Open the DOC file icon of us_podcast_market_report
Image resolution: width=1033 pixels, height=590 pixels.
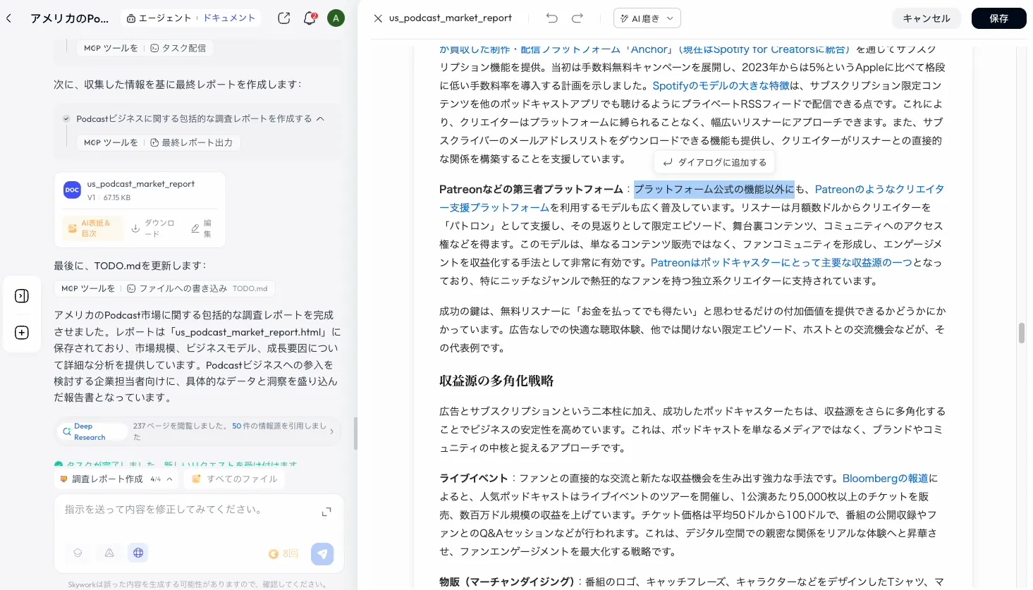pos(73,190)
